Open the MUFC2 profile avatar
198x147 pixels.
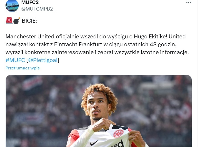pos(12,6)
